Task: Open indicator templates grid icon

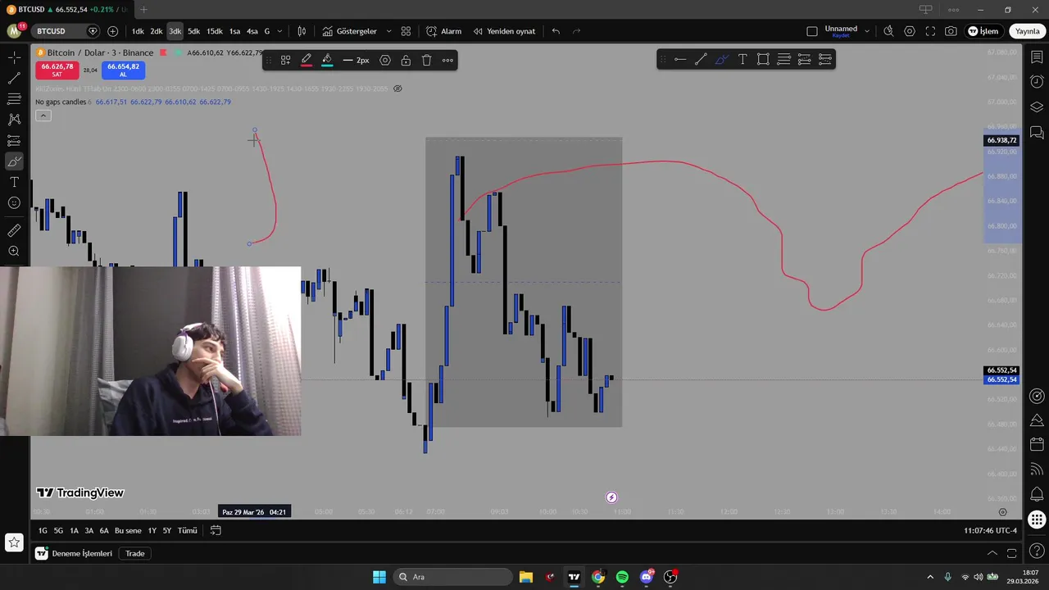Action: tap(406, 31)
